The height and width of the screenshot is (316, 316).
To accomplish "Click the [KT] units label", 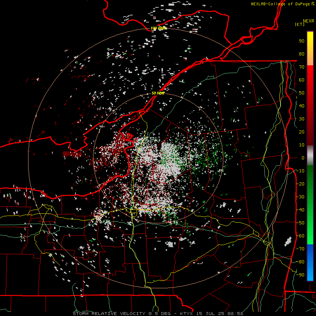I will 299,24.
